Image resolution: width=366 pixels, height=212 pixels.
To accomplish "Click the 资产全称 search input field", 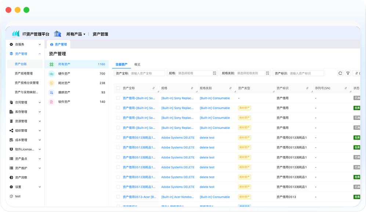I will point(147,73).
